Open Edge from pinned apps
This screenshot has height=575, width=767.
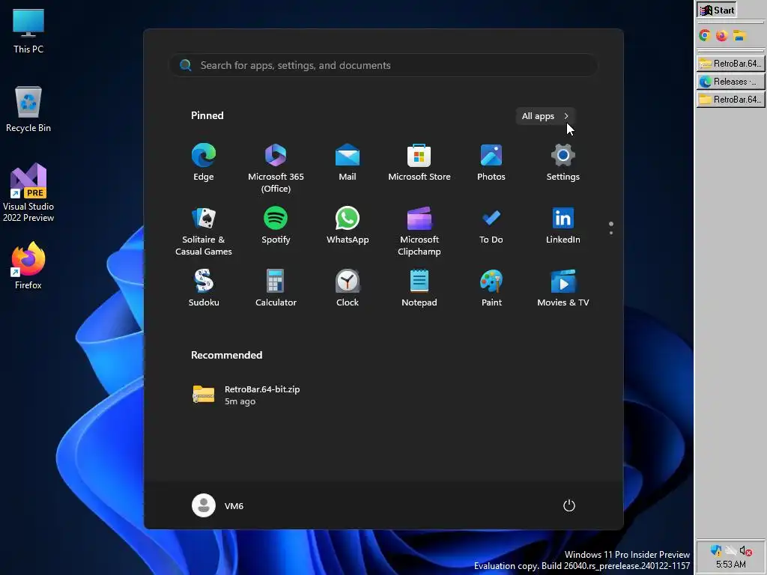point(204,162)
